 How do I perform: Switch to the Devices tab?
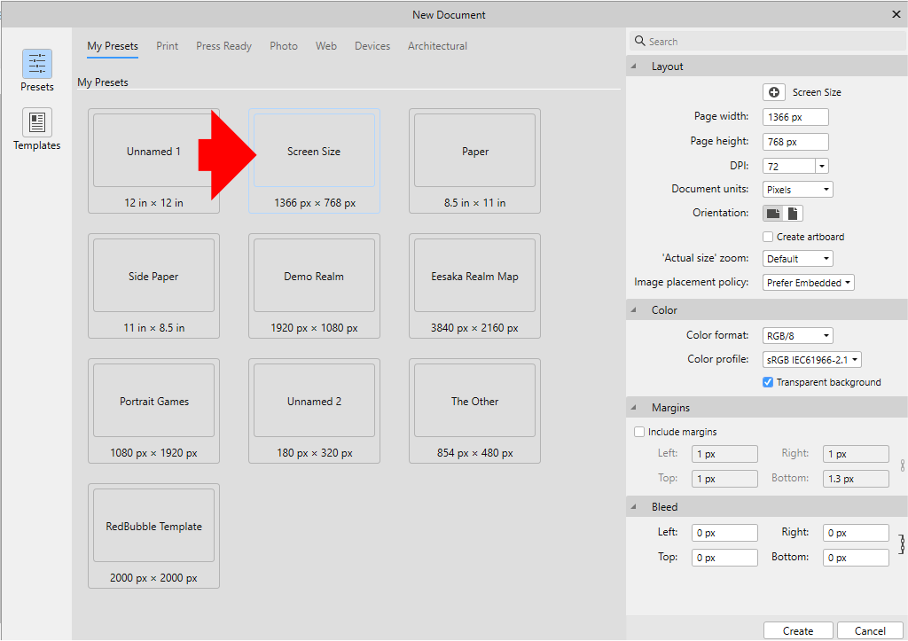point(372,46)
